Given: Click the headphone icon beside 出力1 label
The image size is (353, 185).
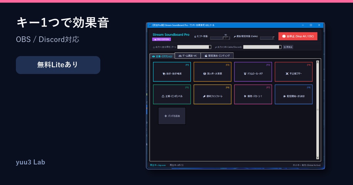Looking at the screenshot, I should point(154,47).
